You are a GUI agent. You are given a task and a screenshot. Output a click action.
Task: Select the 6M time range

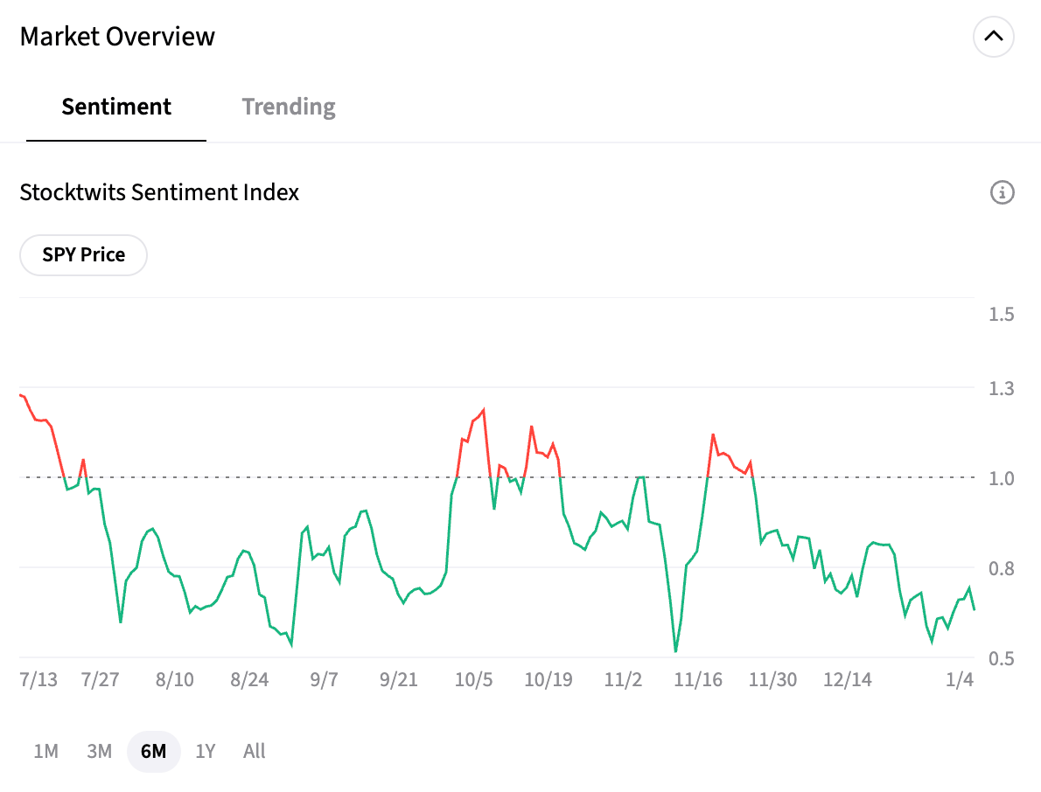[x=153, y=751]
